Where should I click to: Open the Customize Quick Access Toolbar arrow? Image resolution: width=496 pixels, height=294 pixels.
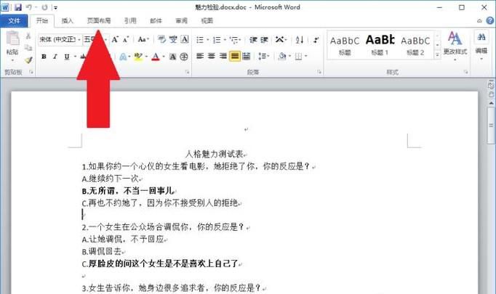click(x=55, y=7)
